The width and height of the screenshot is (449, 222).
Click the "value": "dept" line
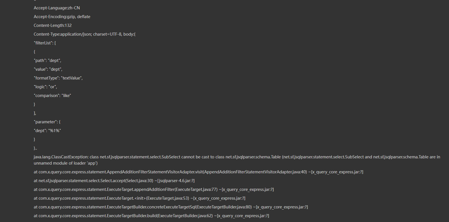point(48,69)
